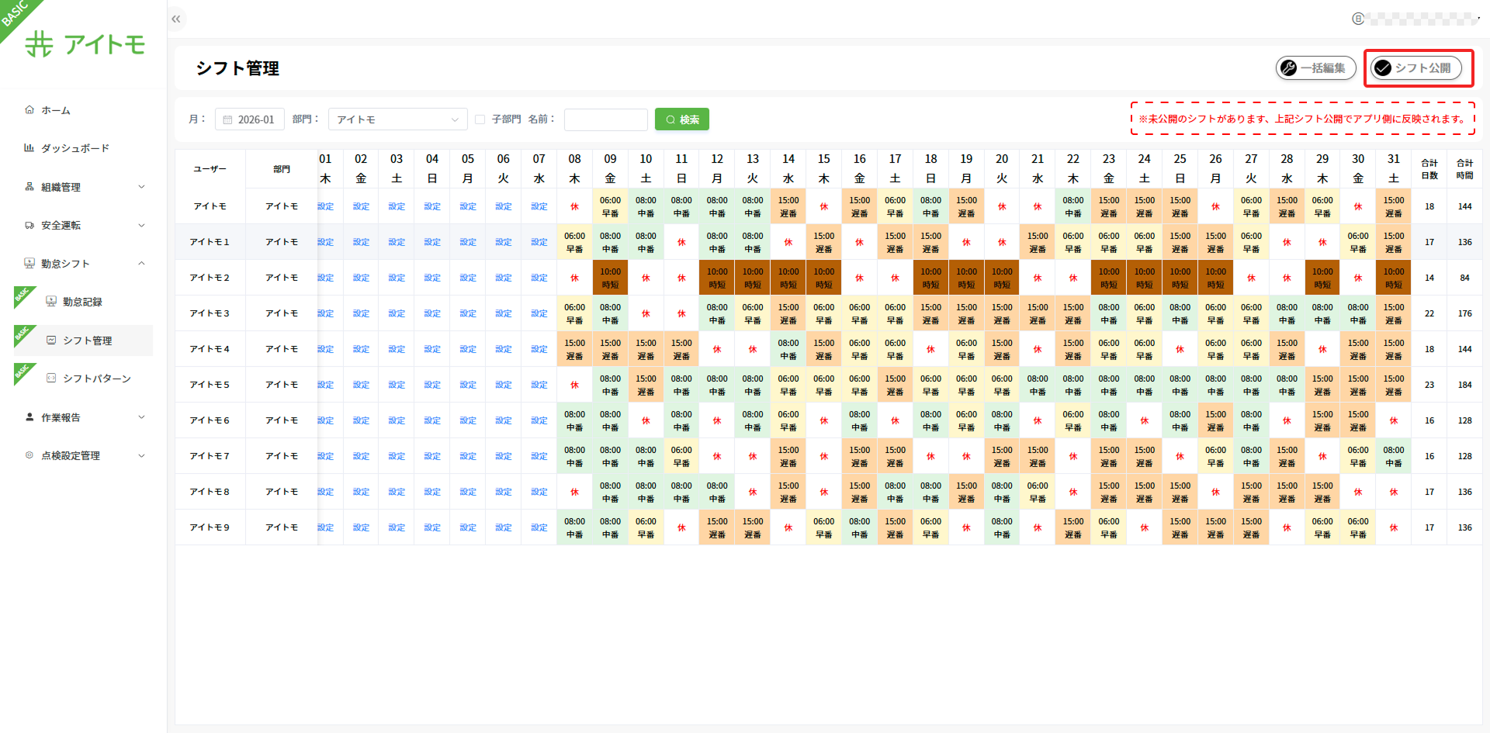
Task: Toggle the 子部門 checkbox
Action: click(x=480, y=119)
